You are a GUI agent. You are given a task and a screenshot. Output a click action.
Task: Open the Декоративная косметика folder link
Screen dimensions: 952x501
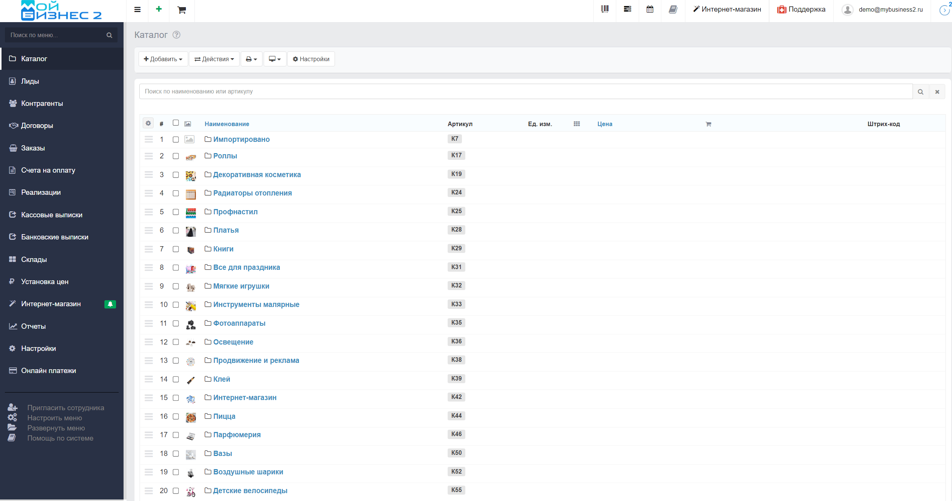click(x=257, y=175)
